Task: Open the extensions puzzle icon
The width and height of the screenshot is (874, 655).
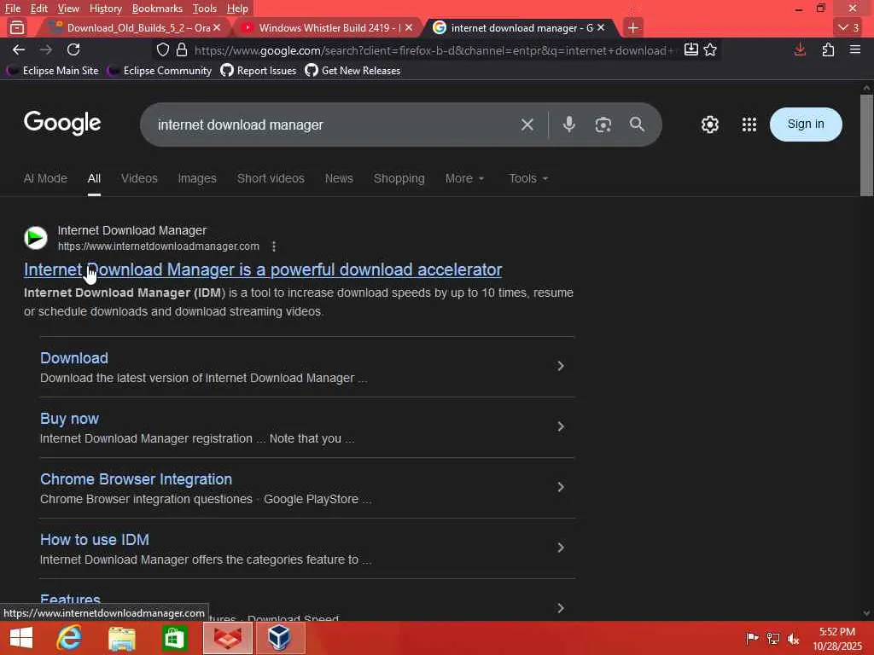Action: pos(828,50)
